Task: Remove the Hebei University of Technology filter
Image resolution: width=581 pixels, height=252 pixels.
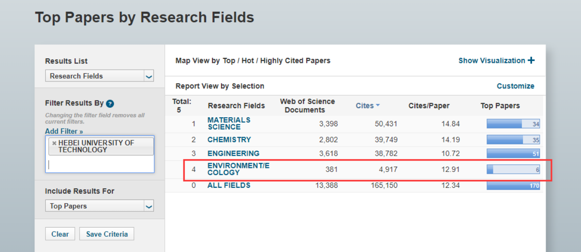Action: 54,143
